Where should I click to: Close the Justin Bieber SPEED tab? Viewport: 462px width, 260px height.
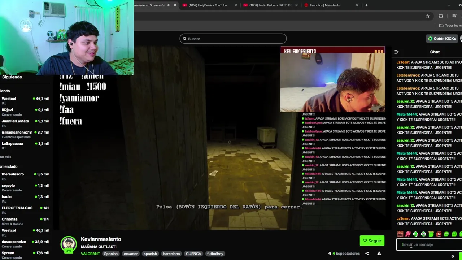297,5
